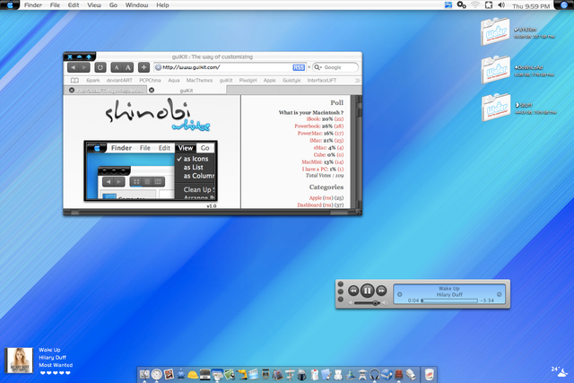The height and width of the screenshot is (383, 574).
Task: Open the Go menu
Action: (x=114, y=5)
